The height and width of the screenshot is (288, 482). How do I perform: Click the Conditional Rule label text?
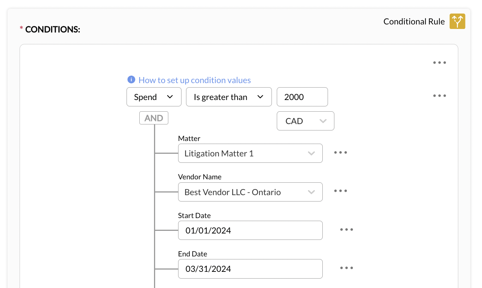414,21
